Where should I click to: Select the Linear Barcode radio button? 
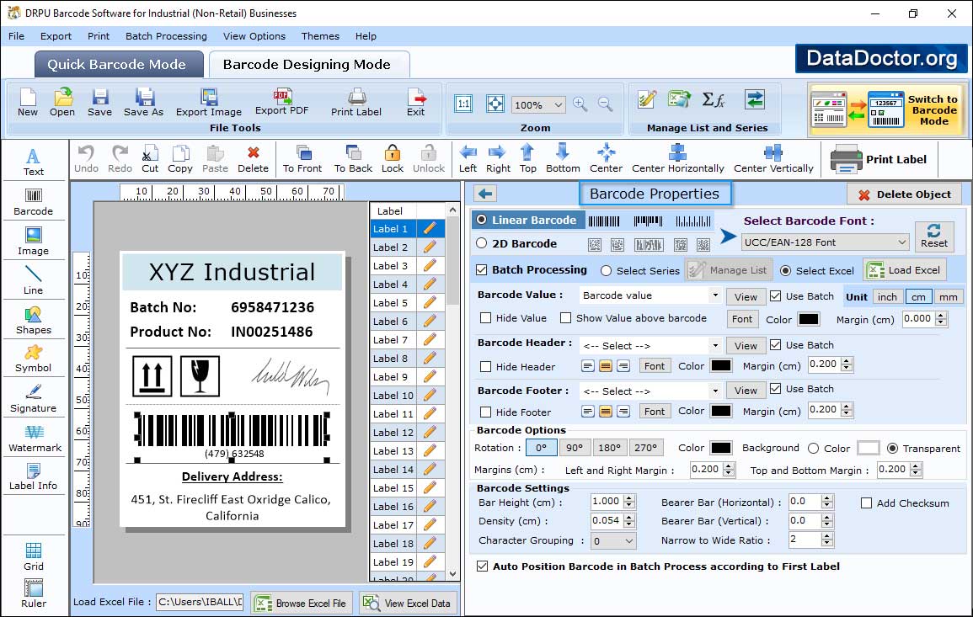click(482, 220)
